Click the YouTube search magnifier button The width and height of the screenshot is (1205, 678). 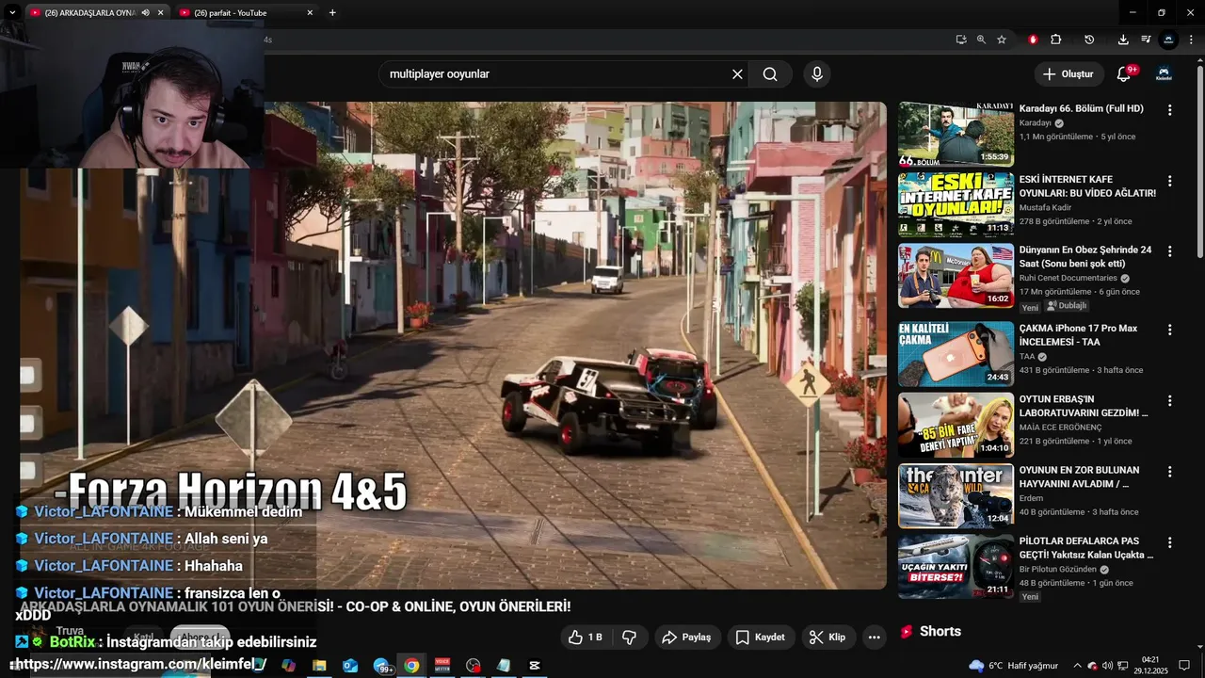click(770, 74)
